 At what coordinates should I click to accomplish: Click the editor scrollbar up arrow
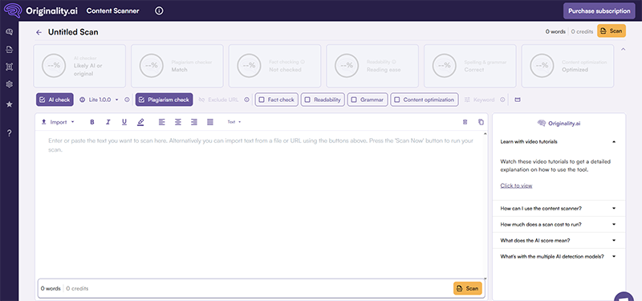pyautogui.click(x=486, y=133)
